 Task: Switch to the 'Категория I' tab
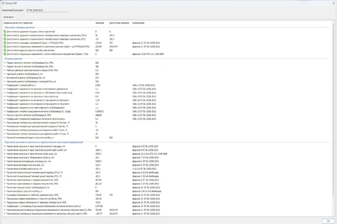pos(9,16)
